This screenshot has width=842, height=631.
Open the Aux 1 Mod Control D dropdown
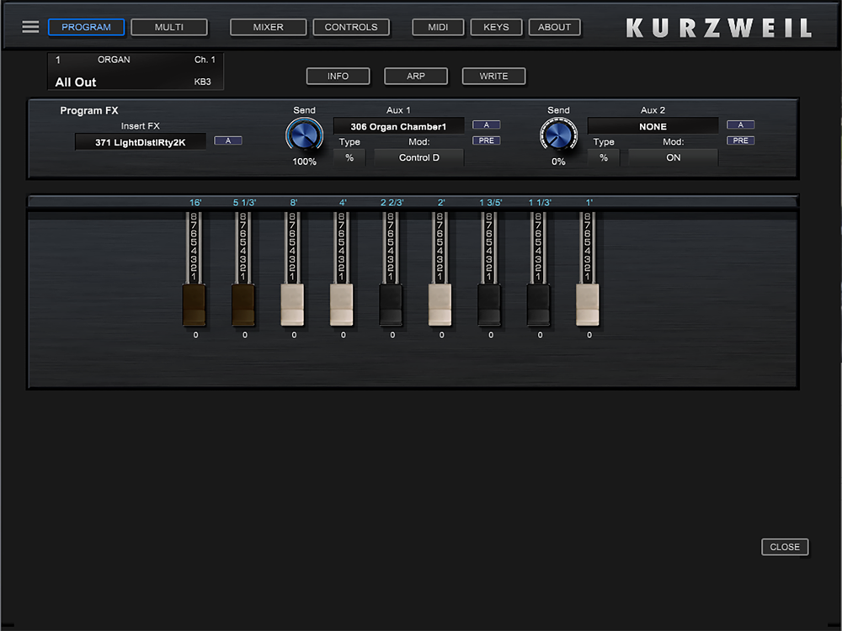418,157
